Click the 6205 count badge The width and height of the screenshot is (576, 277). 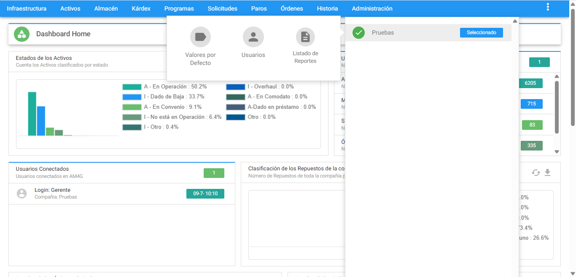[530, 83]
